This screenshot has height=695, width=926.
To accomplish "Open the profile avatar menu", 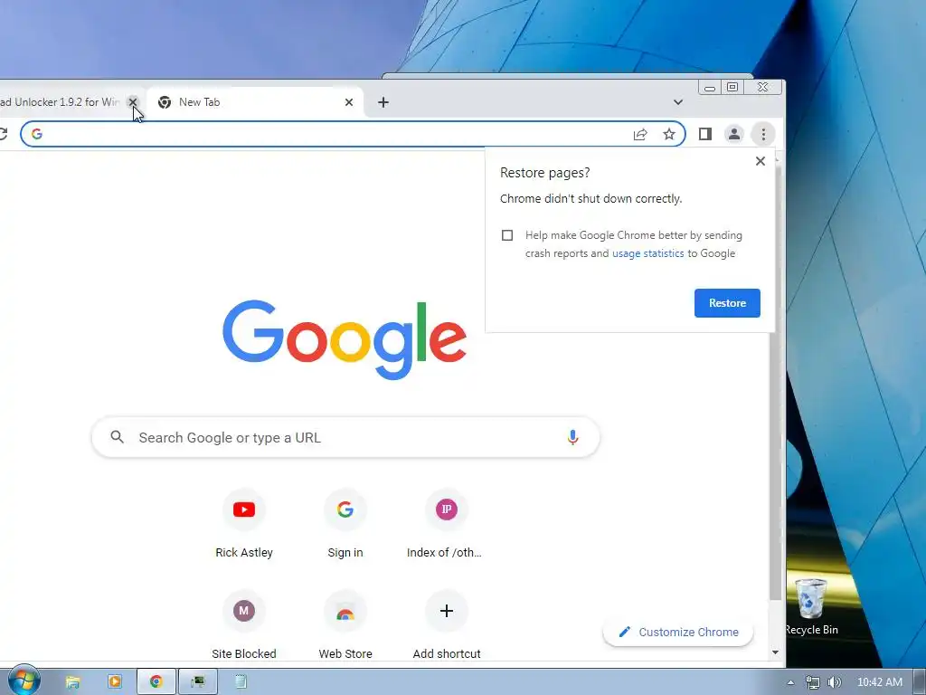I will 734,134.
